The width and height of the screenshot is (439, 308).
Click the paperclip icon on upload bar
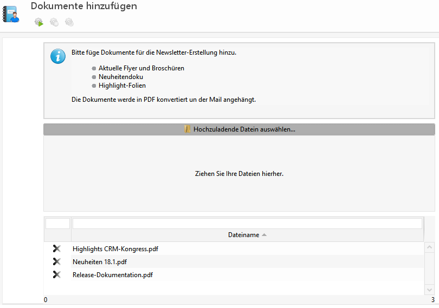188,129
